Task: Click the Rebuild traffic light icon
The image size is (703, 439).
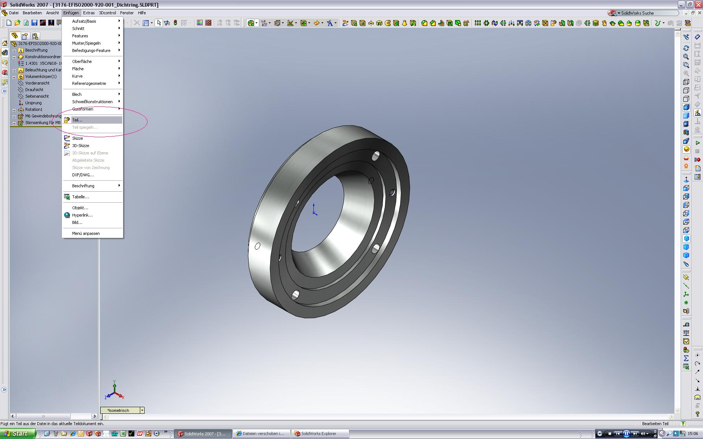Action: click(175, 23)
